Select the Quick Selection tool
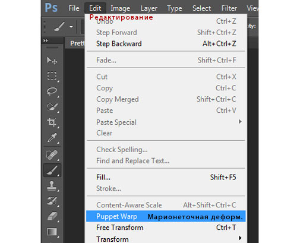 [x=52, y=107]
